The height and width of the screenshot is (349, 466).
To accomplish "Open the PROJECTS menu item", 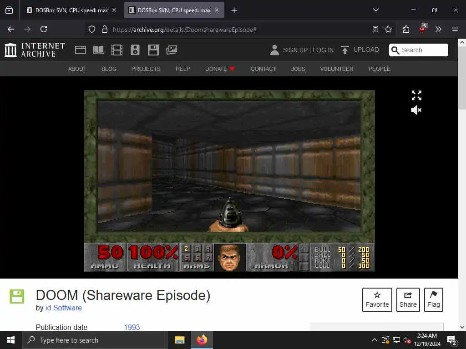I will click(146, 69).
